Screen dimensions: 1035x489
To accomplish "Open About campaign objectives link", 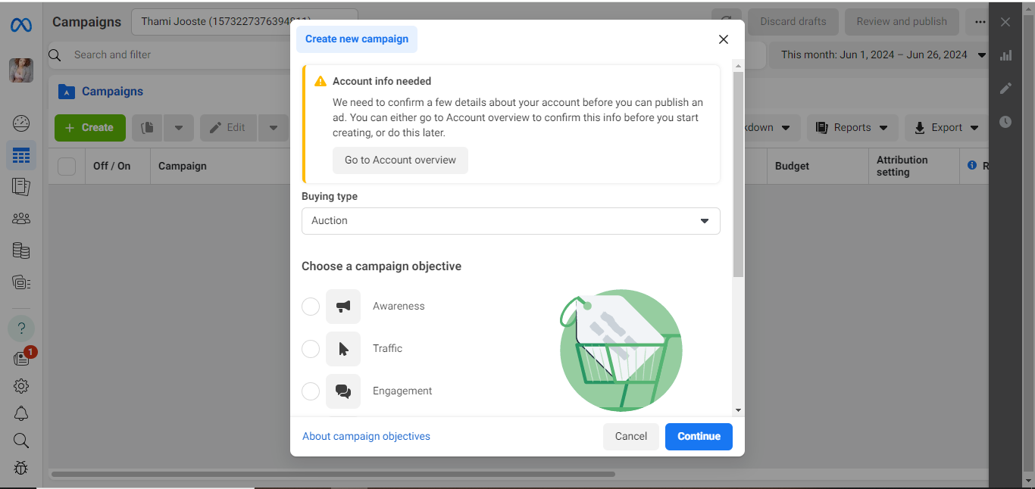I will pyautogui.click(x=366, y=437).
